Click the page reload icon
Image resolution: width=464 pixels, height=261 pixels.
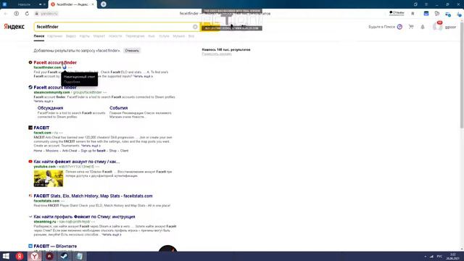click(x=27, y=14)
